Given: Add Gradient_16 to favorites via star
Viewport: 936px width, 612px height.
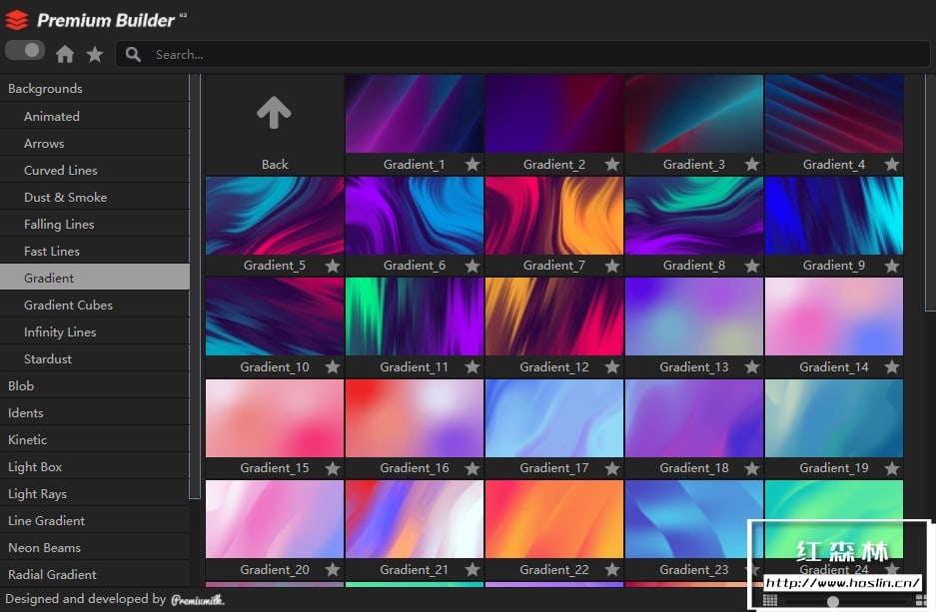Looking at the screenshot, I should [x=472, y=468].
